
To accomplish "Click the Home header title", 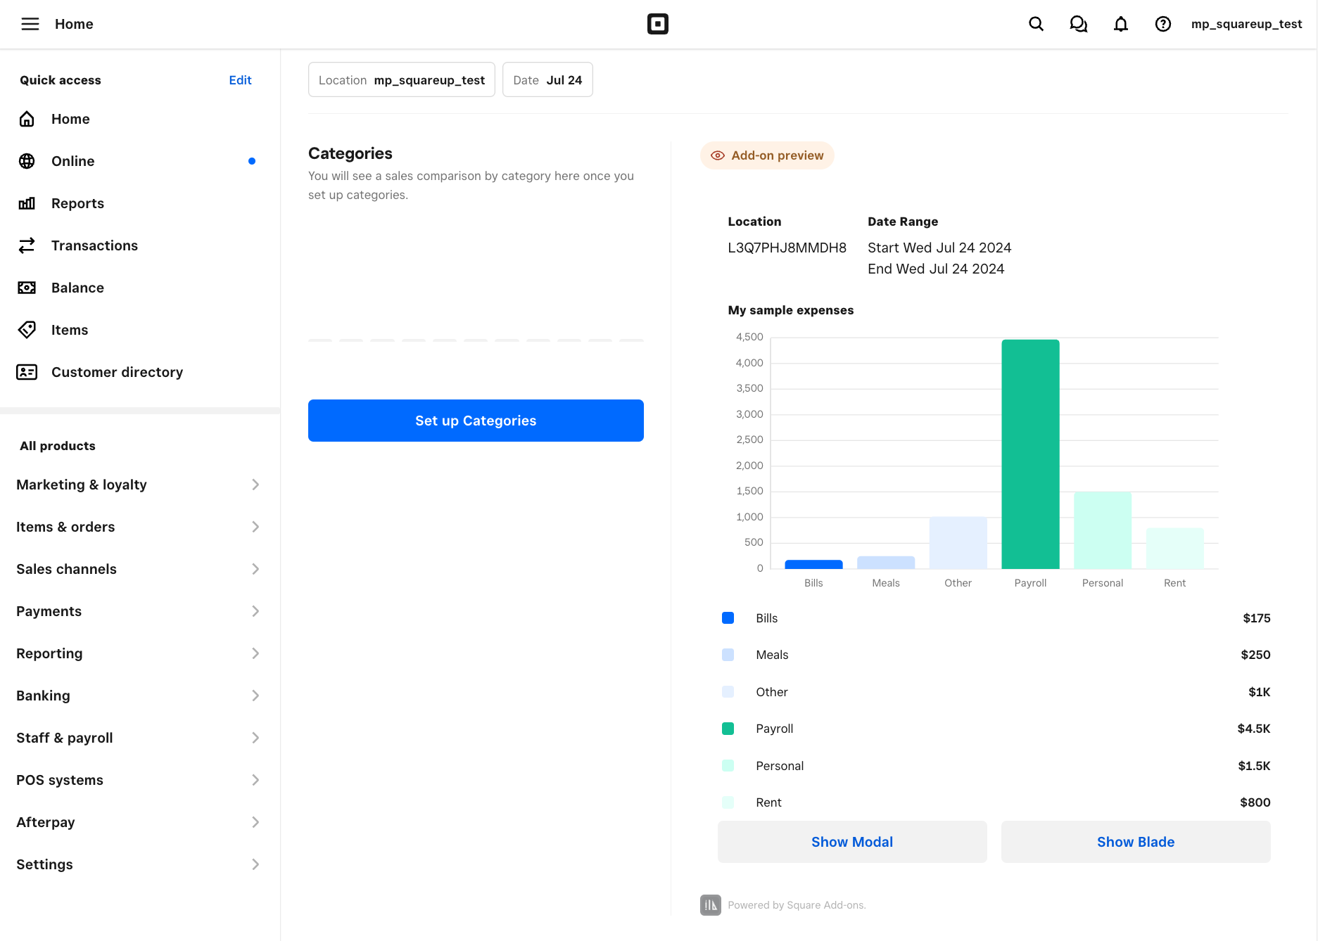I will point(74,24).
